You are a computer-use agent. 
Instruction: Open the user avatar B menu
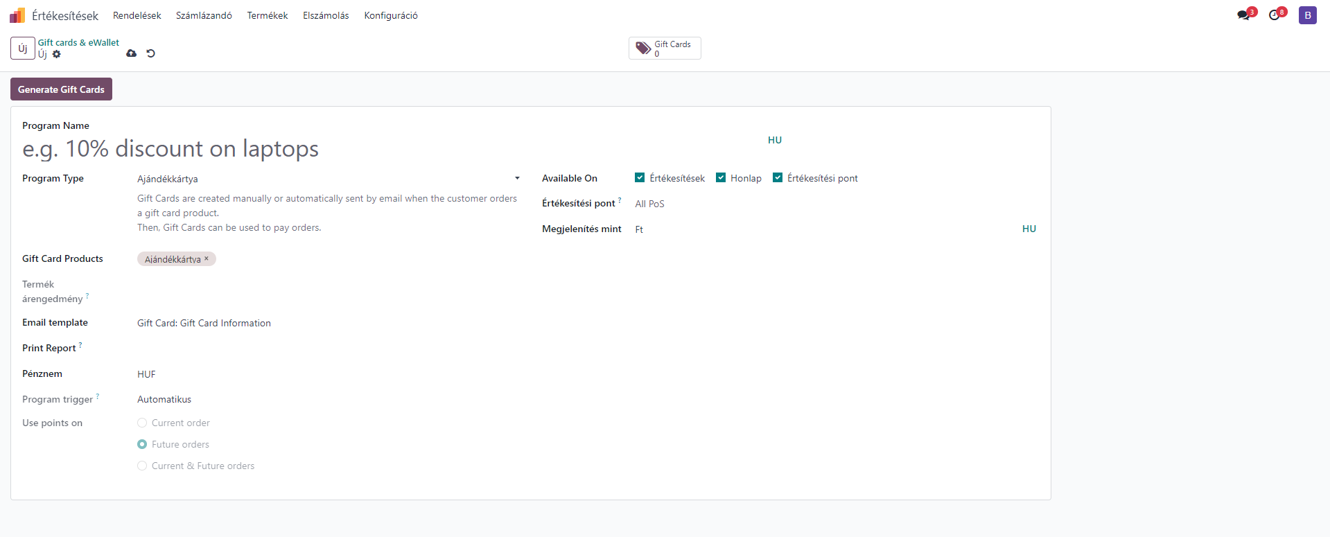pos(1308,15)
